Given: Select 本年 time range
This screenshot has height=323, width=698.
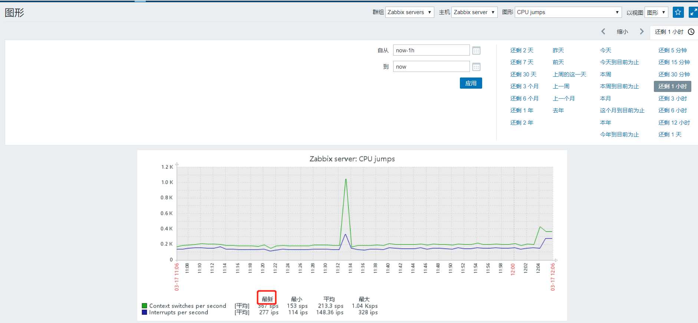Looking at the screenshot, I should pyautogui.click(x=606, y=123).
